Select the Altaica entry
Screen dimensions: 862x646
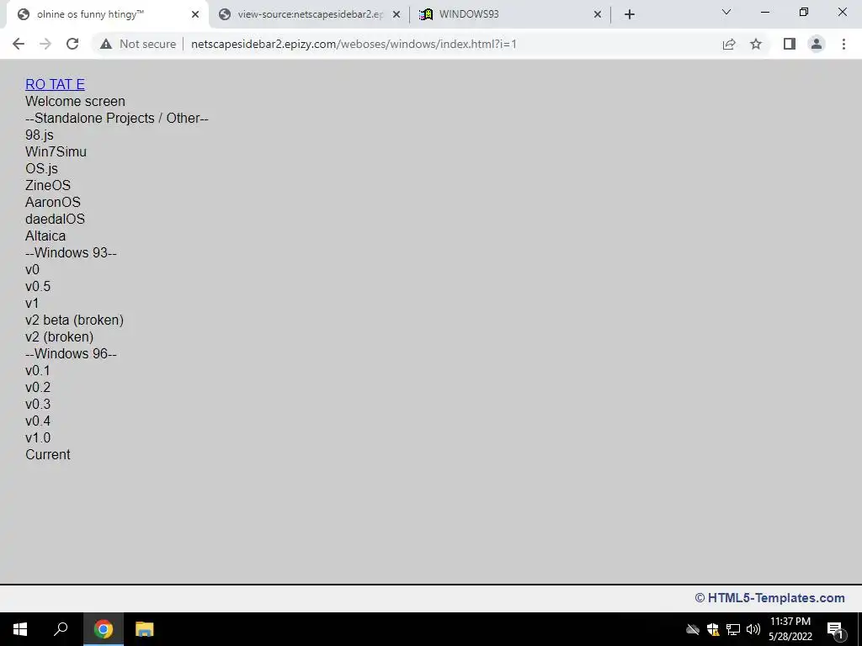pos(45,236)
